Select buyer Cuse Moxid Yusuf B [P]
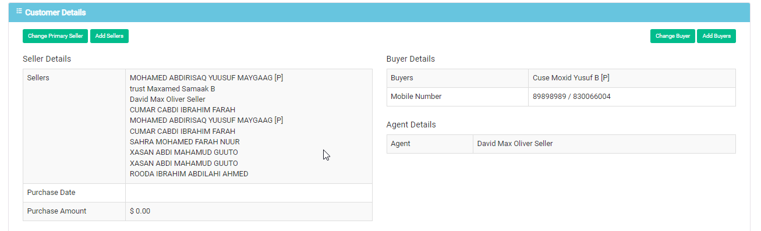The height and width of the screenshot is (231, 761). point(571,78)
